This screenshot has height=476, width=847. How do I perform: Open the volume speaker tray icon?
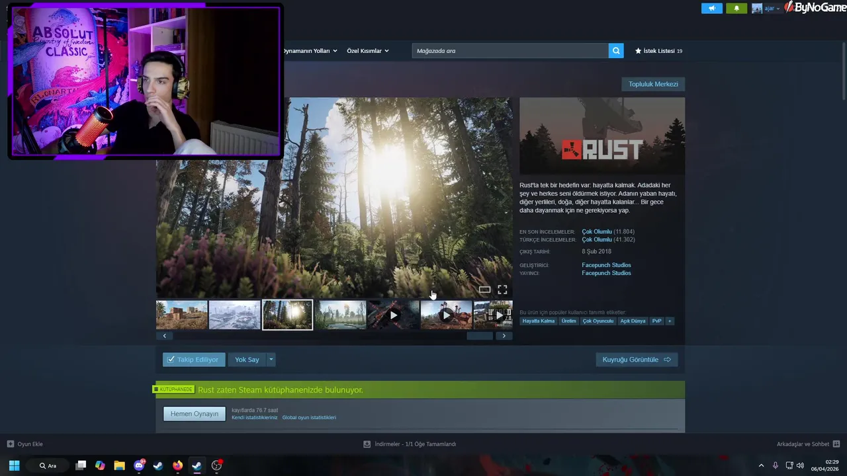pyautogui.click(x=800, y=465)
